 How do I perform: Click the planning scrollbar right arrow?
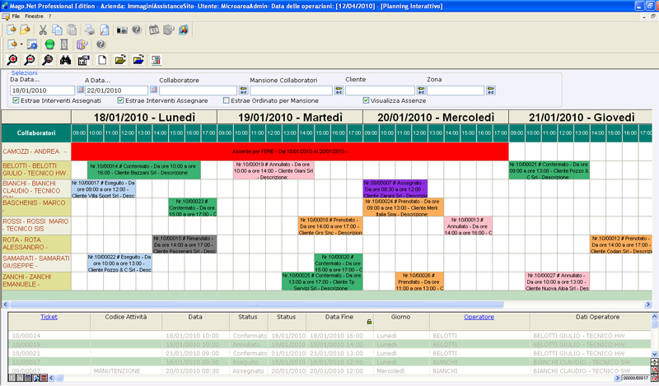click(x=648, y=305)
